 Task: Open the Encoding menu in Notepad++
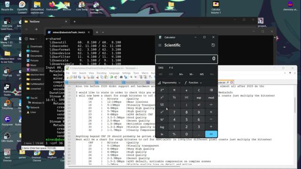click(102, 73)
